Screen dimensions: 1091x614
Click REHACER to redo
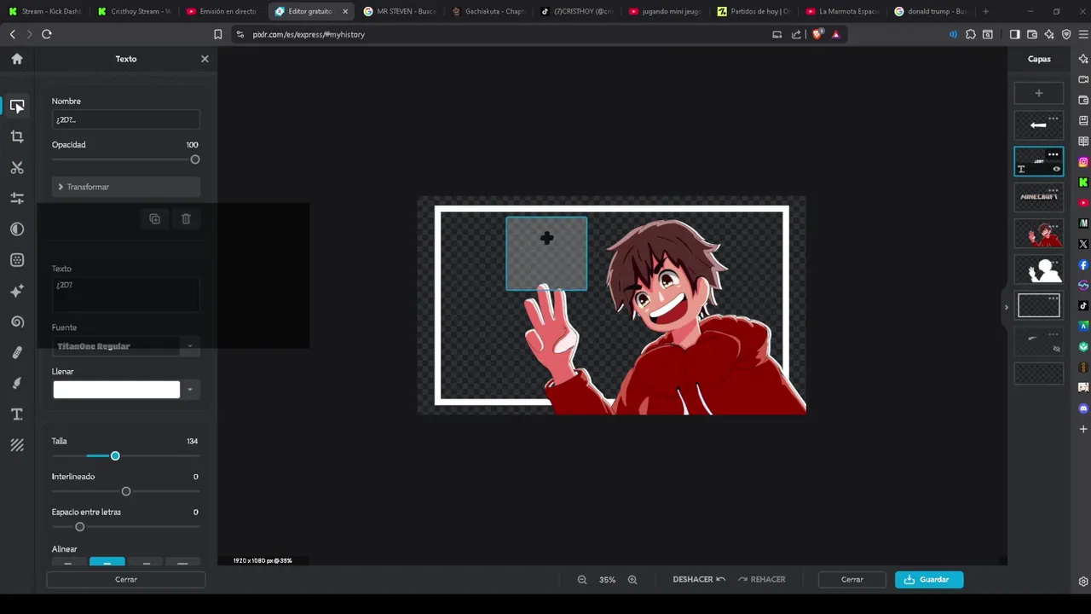[761, 580]
